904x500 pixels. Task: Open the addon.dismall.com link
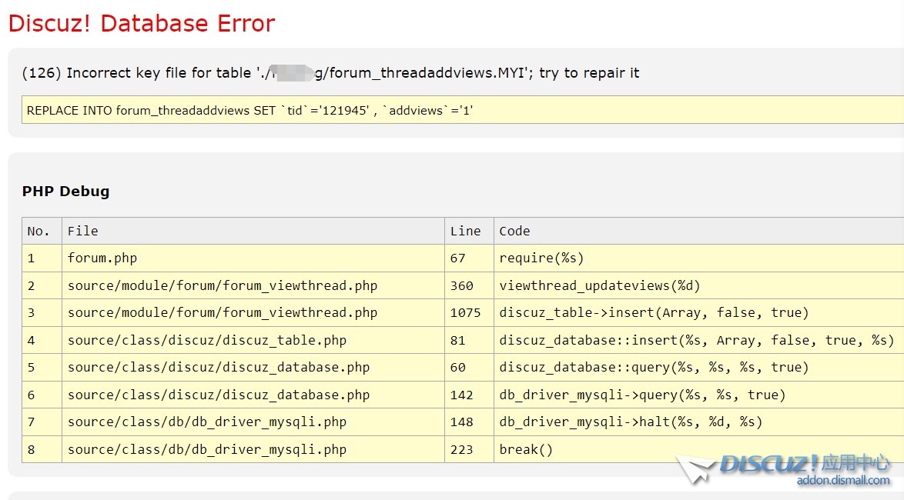843,481
